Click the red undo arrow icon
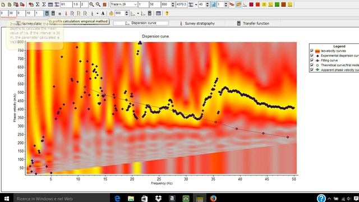This screenshot has width=359, height=202. tap(31, 4)
